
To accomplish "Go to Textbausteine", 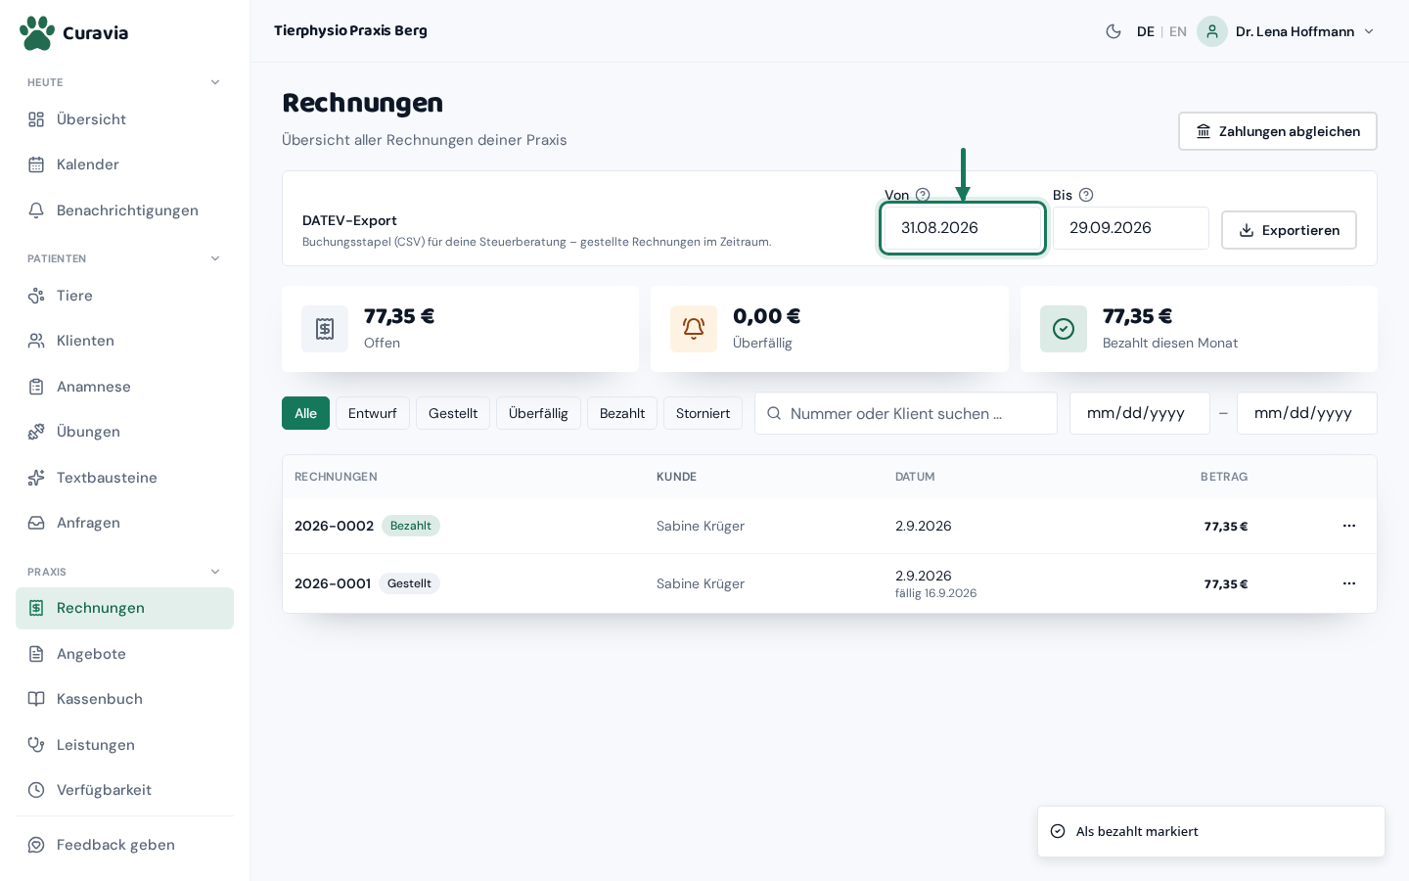I will pyautogui.click(x=124, y=478).
